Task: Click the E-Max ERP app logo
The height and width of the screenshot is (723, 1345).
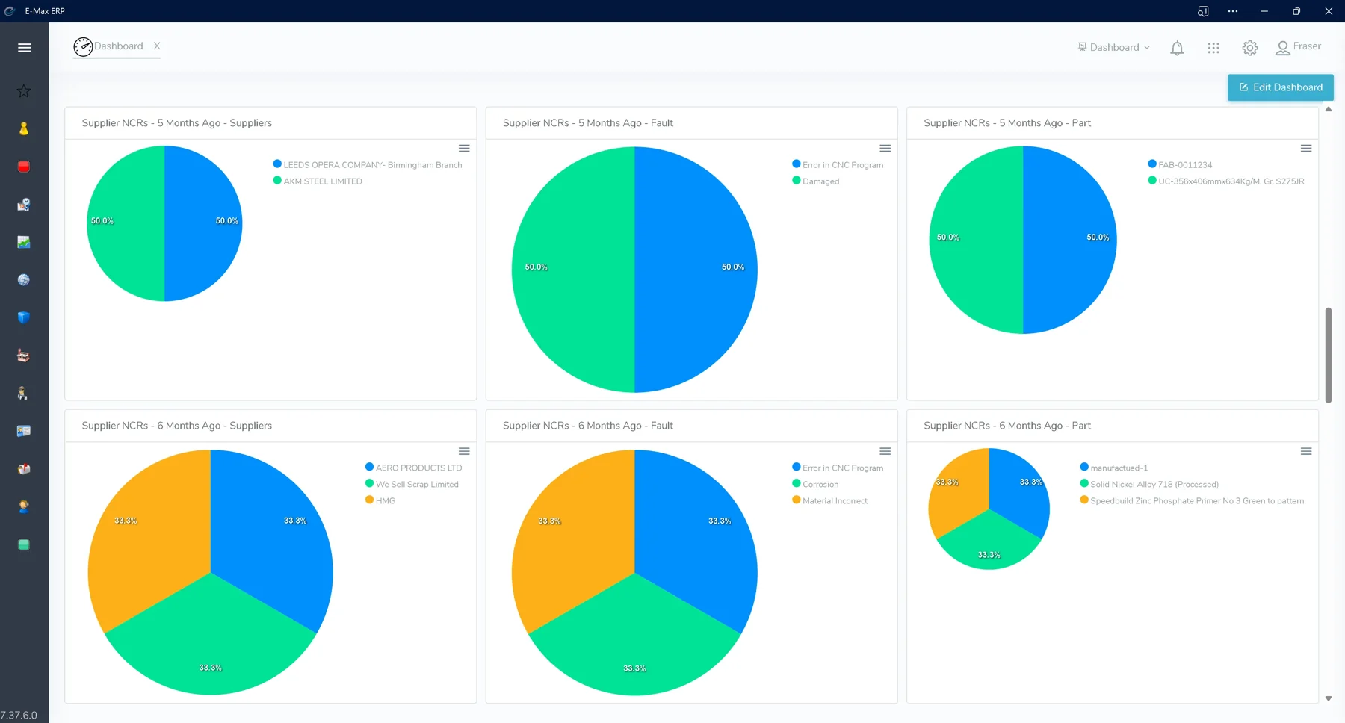Action: (10, 11)
